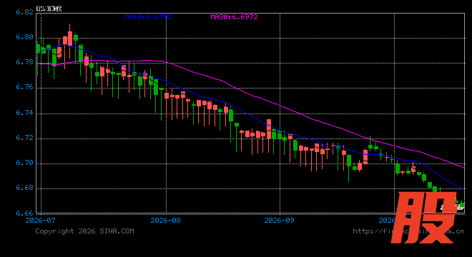Click the 6.72 price axis label

coord(24,138)
